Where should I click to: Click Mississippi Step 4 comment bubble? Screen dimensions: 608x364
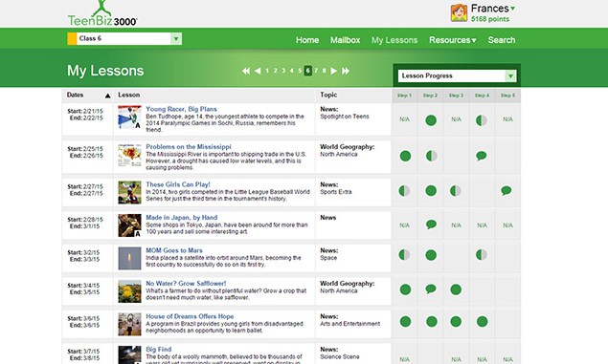tap(482, 156)
